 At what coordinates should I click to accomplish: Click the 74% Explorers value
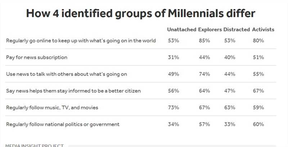point(204,74)
